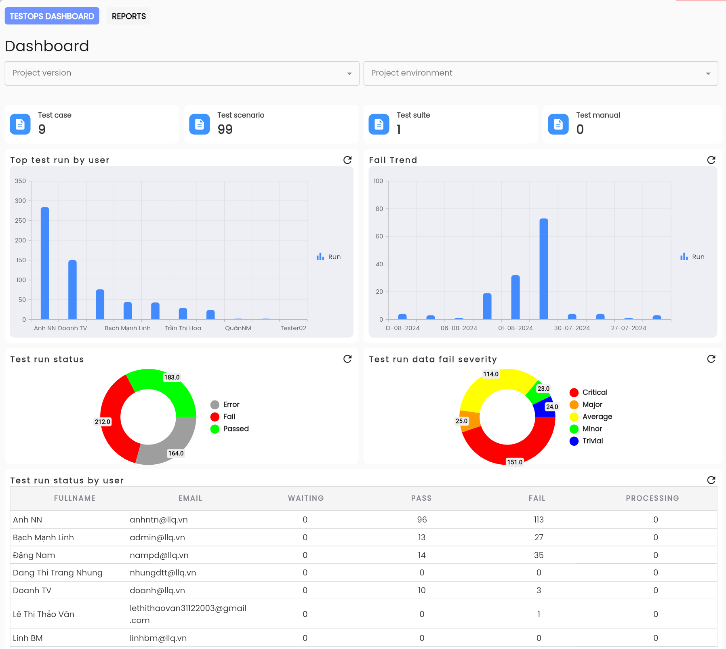Select email anhntn@llq.vn in the table

159,520
